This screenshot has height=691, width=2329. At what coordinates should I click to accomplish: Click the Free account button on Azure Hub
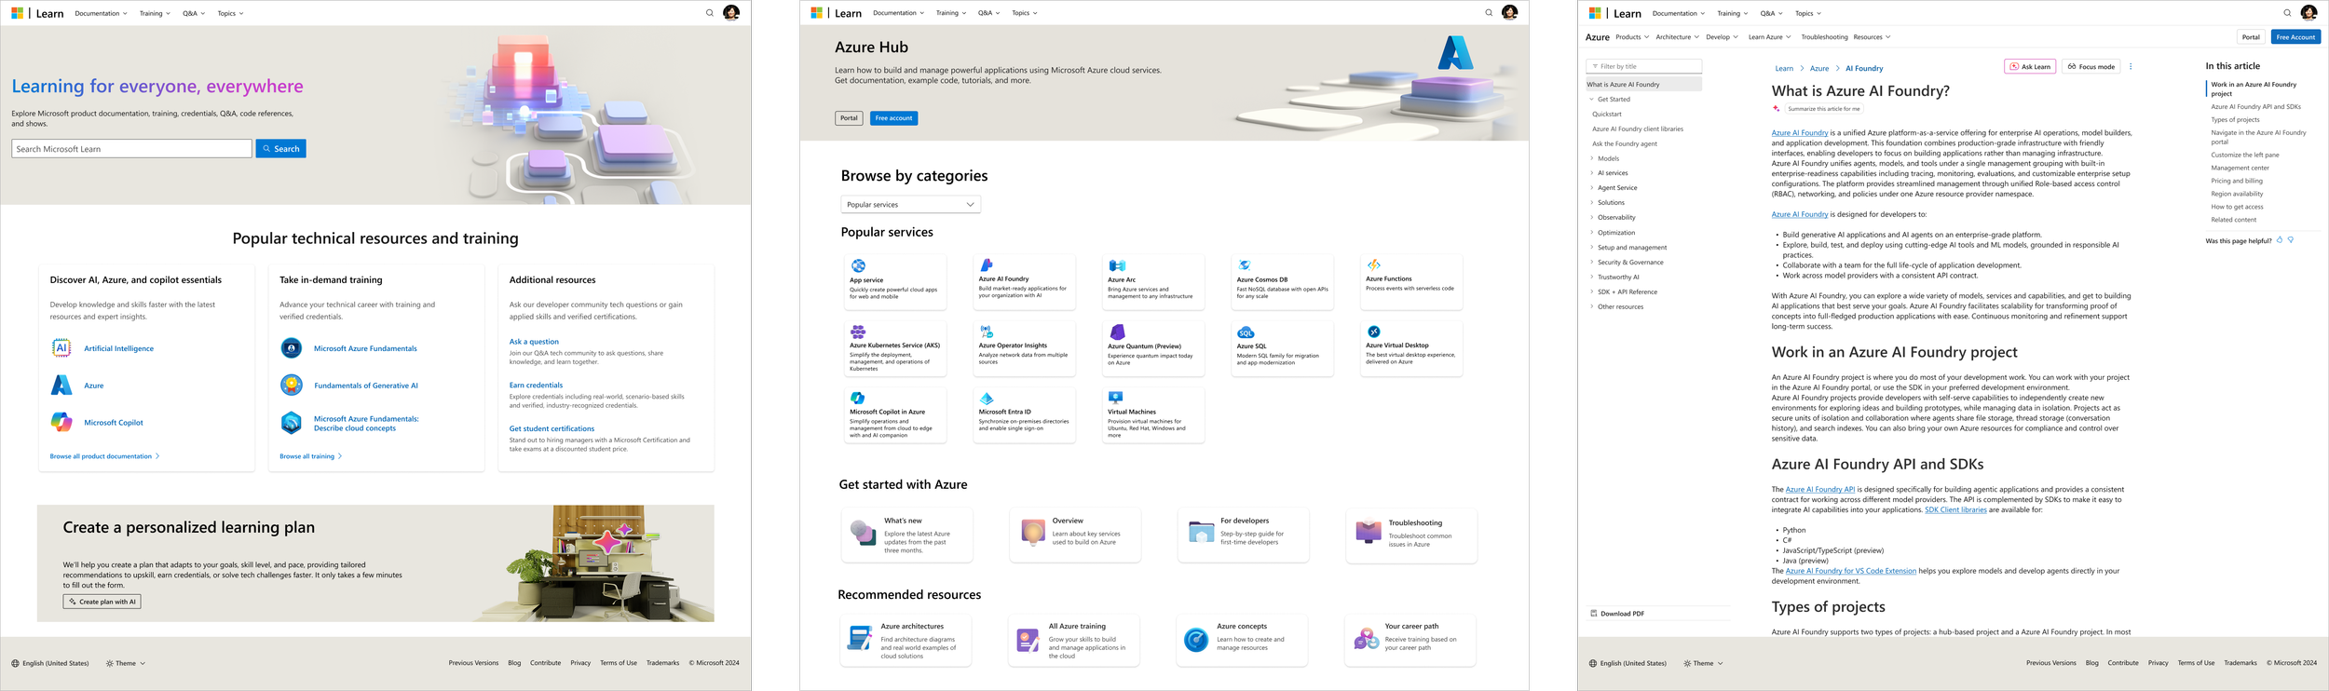point(893,118)
